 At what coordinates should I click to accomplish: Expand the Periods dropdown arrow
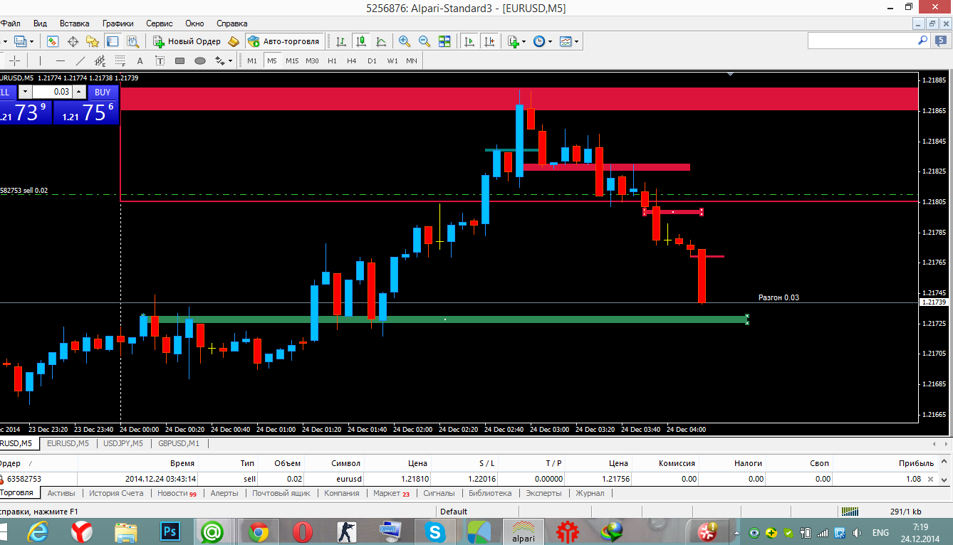click(550, 41)
